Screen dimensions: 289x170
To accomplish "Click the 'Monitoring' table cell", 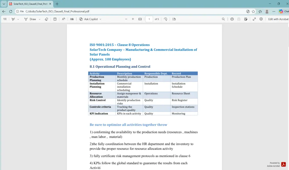I will click(x=184, y=114).
